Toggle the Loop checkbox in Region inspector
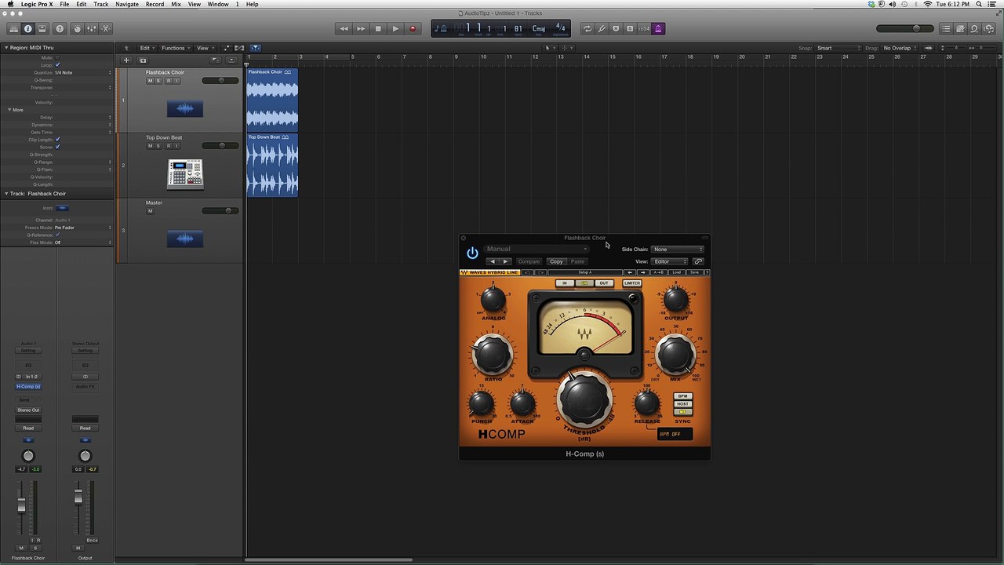Image resolution: width=1004 pixels, height=565 pixels. tap(57, 65)
